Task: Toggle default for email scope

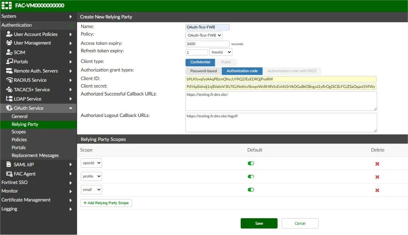Action: click(x=251, y=190)
